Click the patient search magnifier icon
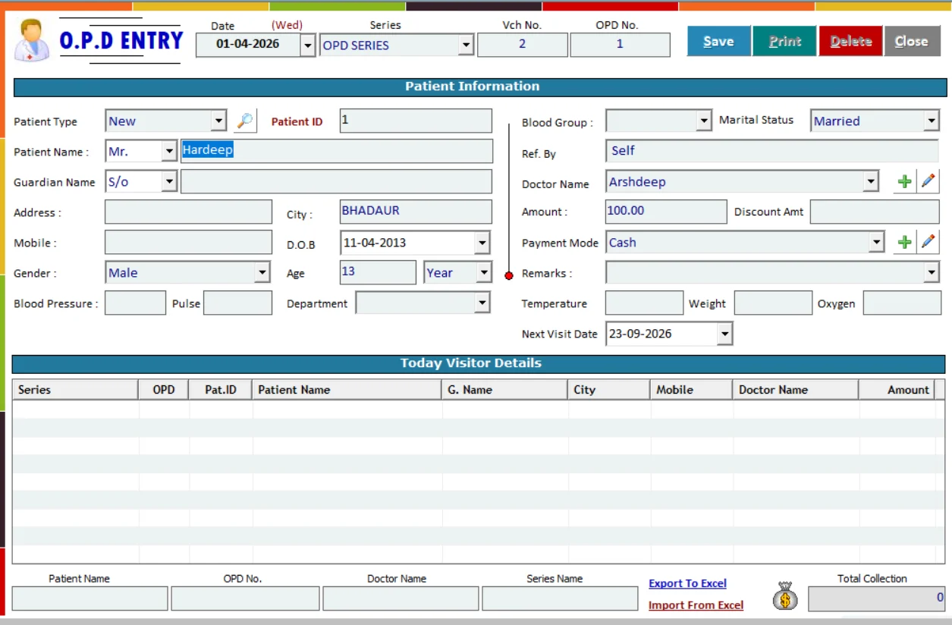This screenshot has width=952, height=625. pyautogui.click(x=245, y=121)
